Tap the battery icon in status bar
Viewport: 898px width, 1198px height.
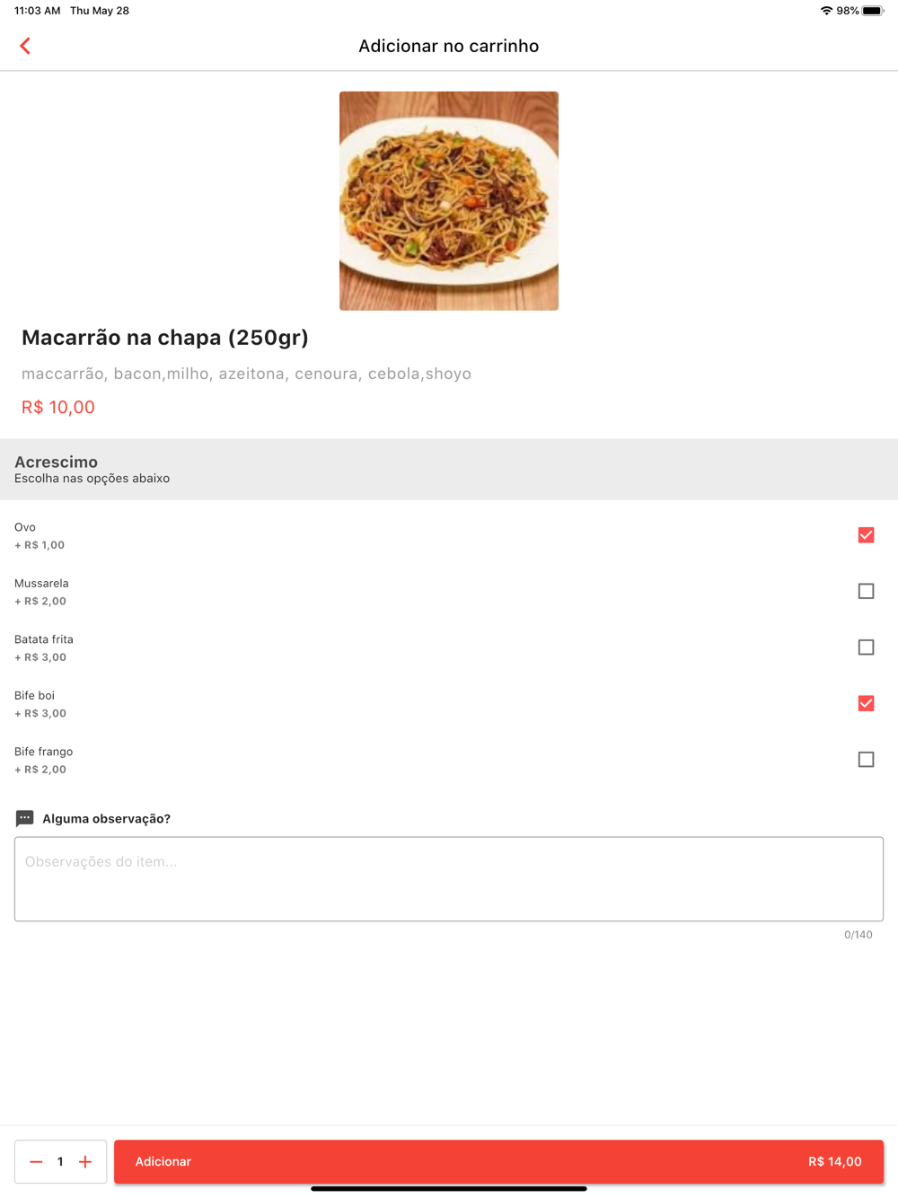[x=873, y=11]
